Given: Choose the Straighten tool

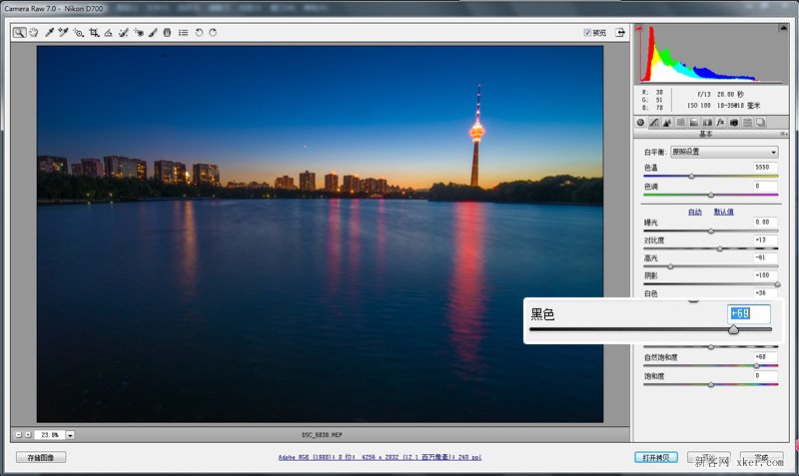Looking at the screenshot, I should 109,33.
